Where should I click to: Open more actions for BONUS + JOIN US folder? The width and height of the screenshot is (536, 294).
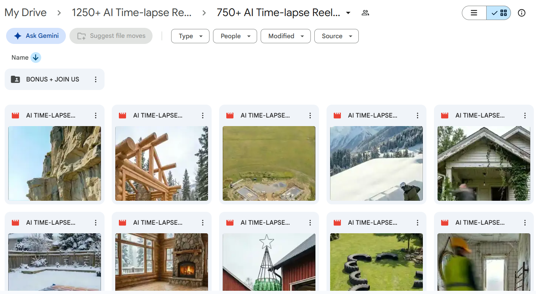(96, 79)
